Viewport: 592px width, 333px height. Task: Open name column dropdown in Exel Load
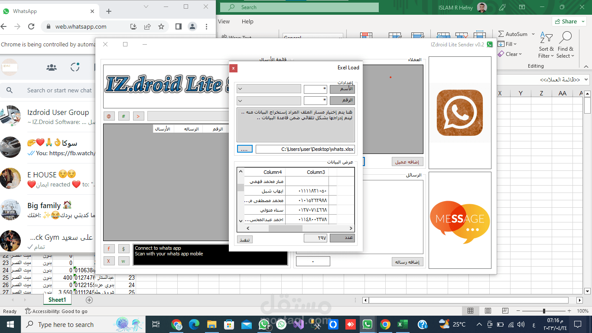[269, 89]
